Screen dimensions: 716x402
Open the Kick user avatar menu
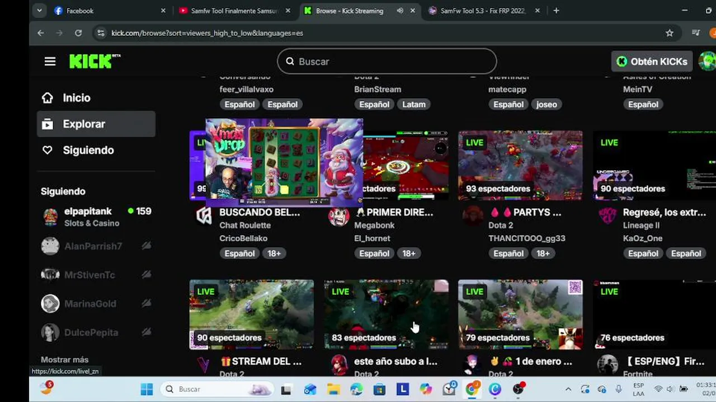click(708, 61)
